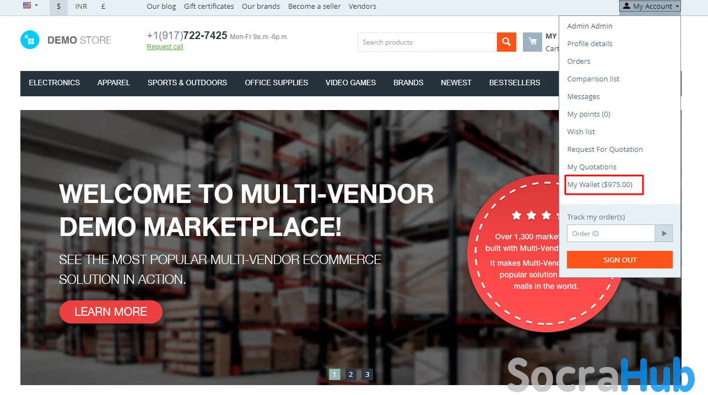708x395 pixels.
Task: Click the Request call link
Action: pos(165,47)
